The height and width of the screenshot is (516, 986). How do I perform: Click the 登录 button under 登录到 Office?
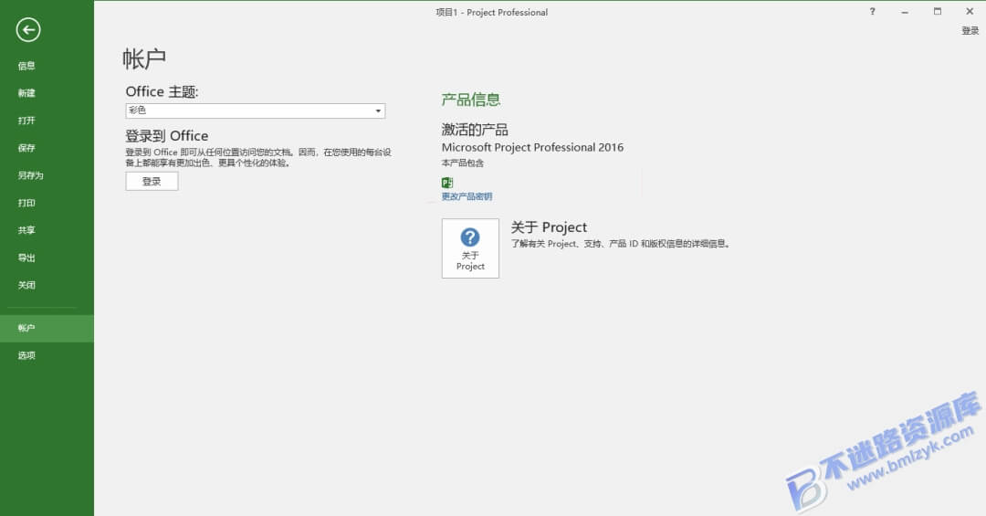point(152,181)
